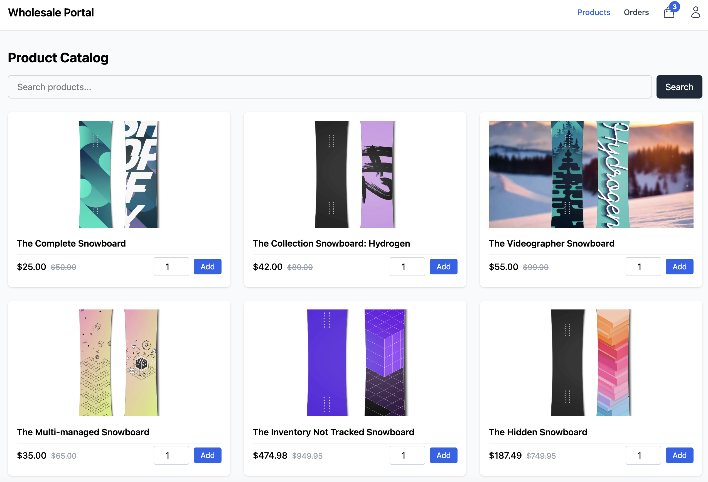Click The Videographer Snowboard title

tap(551, 244)
